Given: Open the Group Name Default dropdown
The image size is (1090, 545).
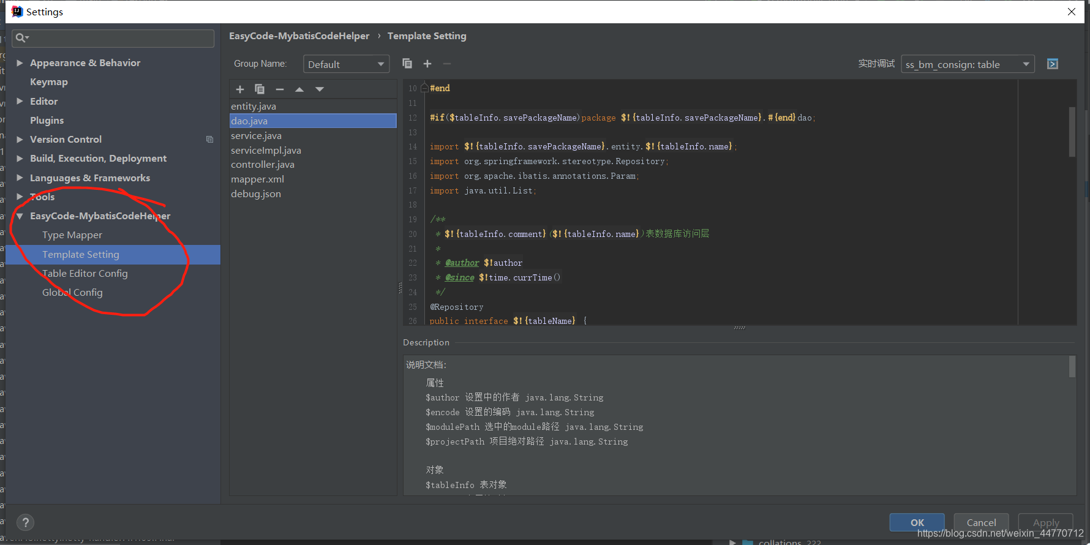Looking at the screenshot, I should click(347, 64).
